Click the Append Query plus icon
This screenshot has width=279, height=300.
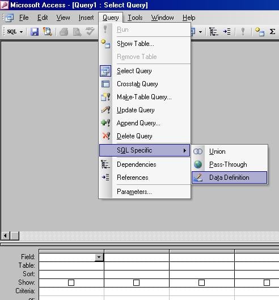[105, 123]
